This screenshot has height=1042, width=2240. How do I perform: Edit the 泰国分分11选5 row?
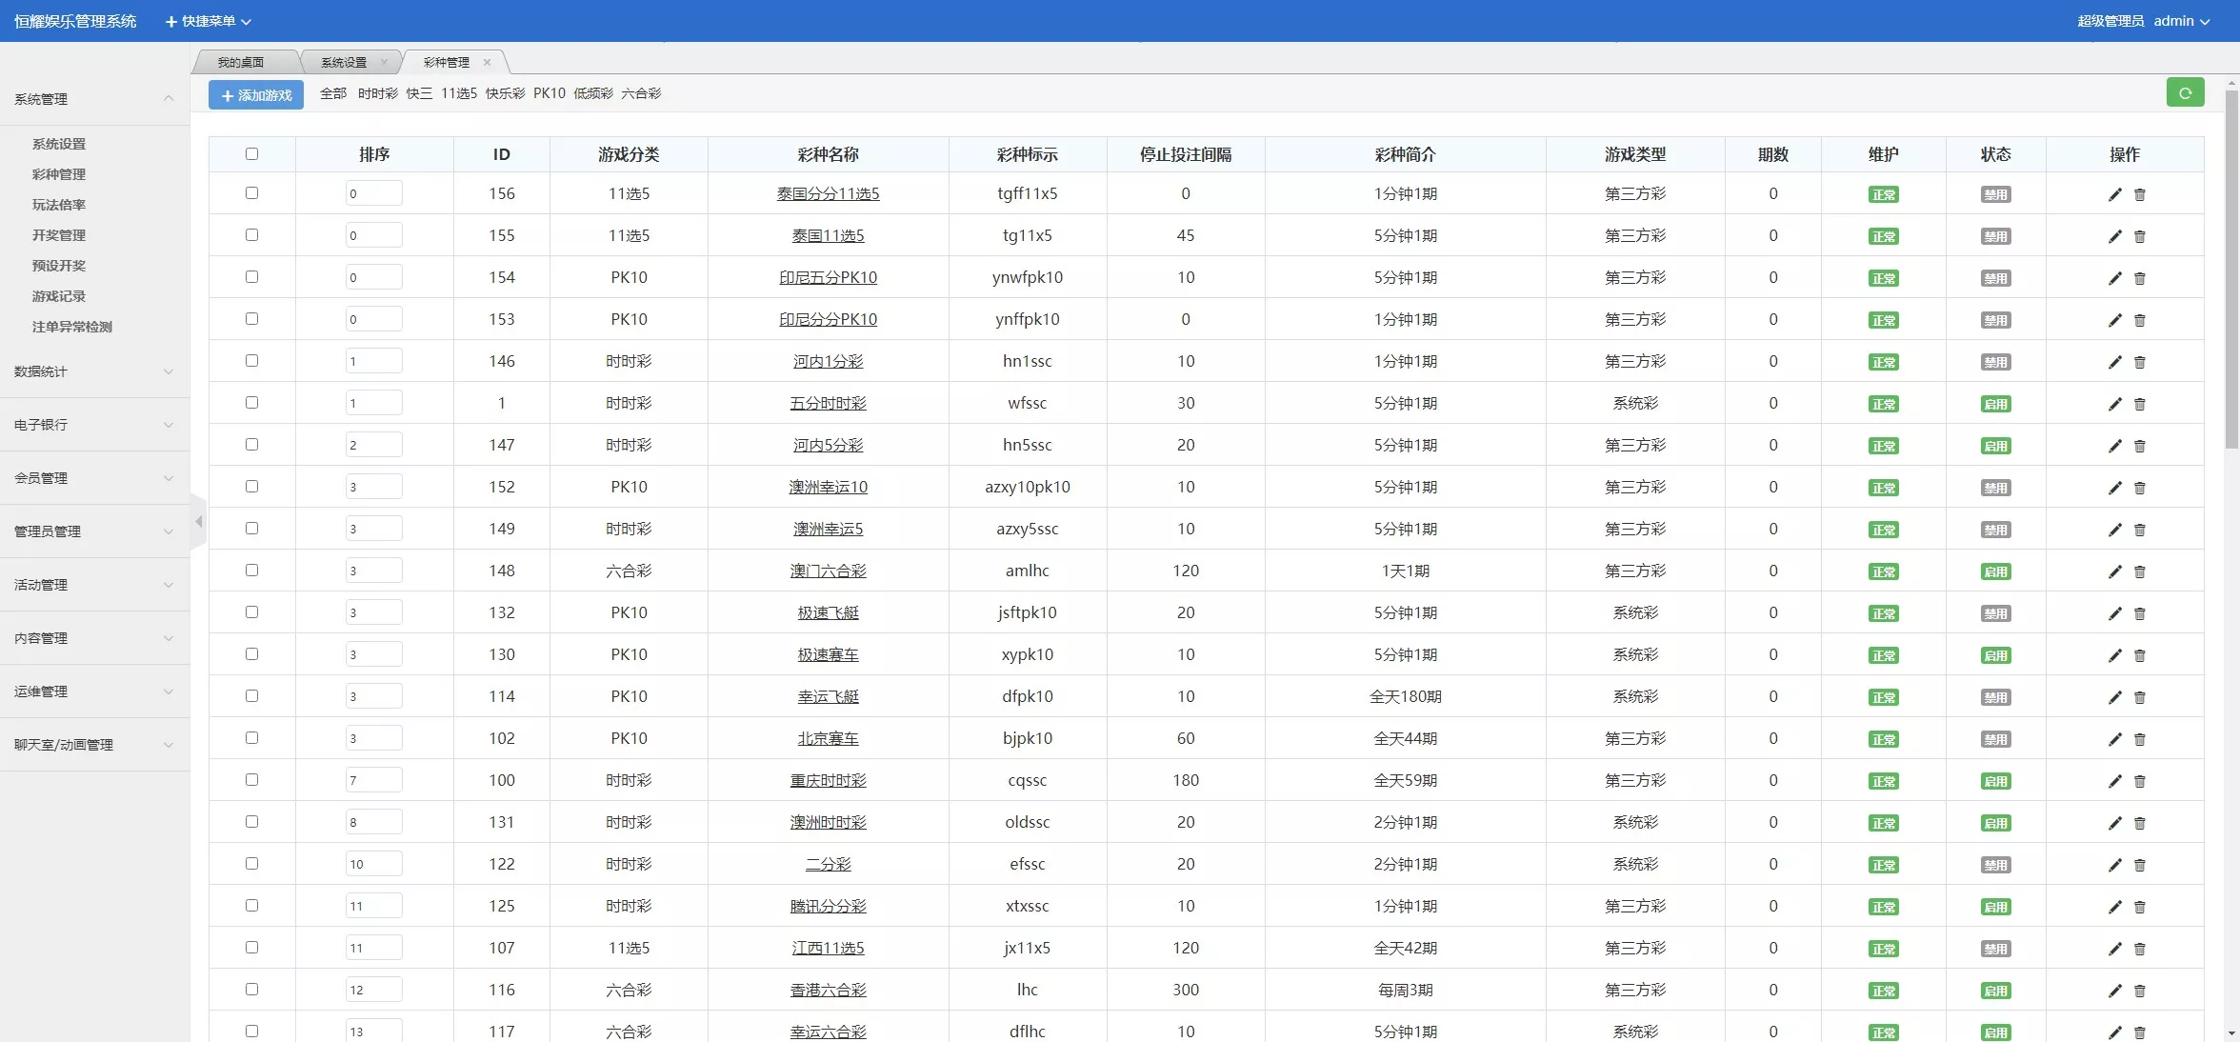pyautogui.click(x=2114, y=193)
